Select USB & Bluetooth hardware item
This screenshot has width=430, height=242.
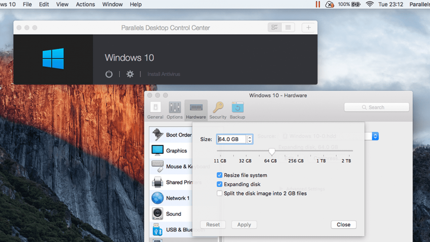click(171, 230)
